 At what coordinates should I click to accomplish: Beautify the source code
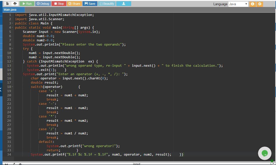point(107,4)
